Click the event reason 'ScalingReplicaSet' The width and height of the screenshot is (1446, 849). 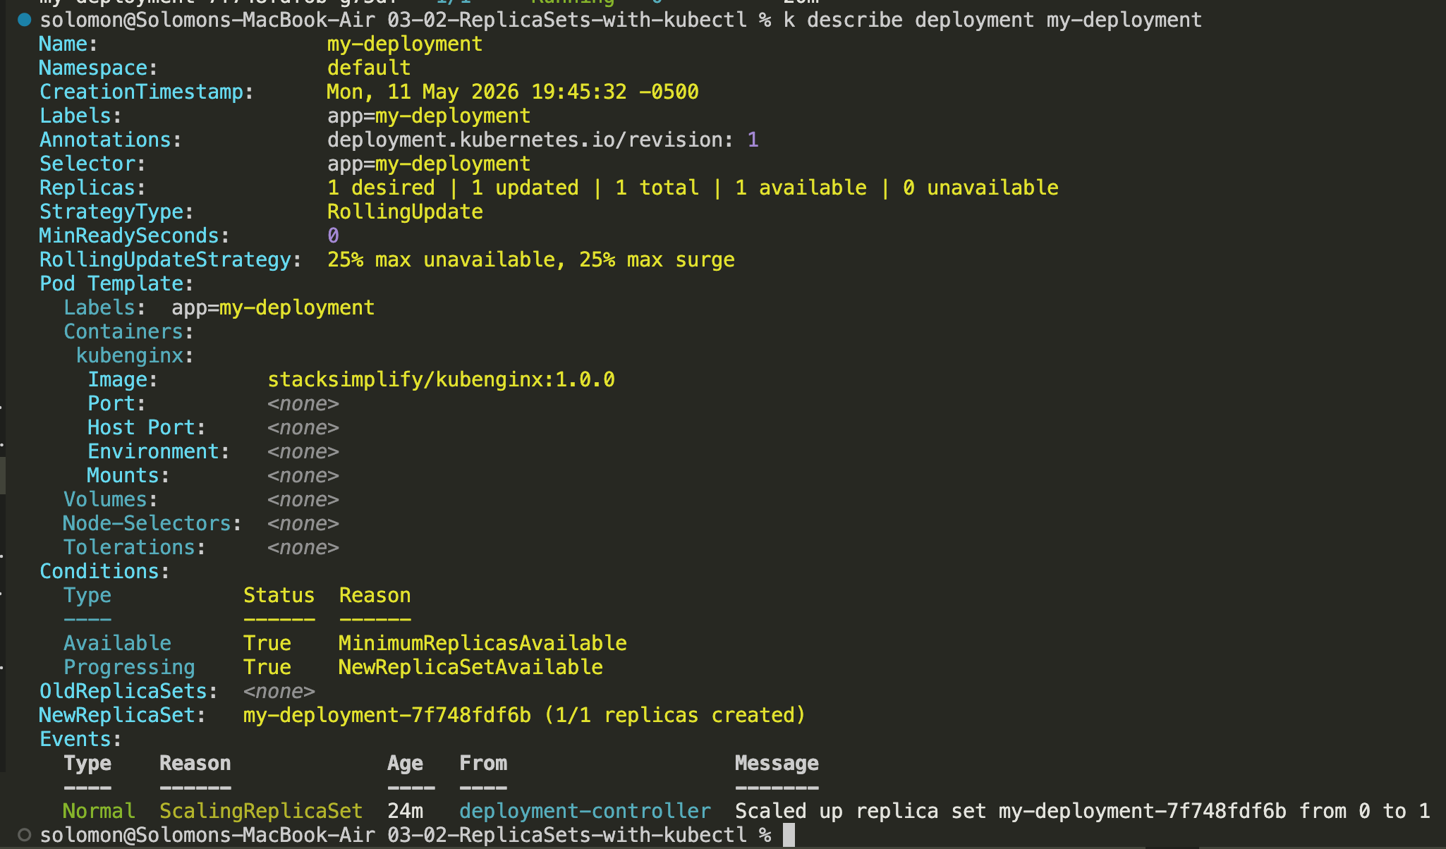(261, 811)
